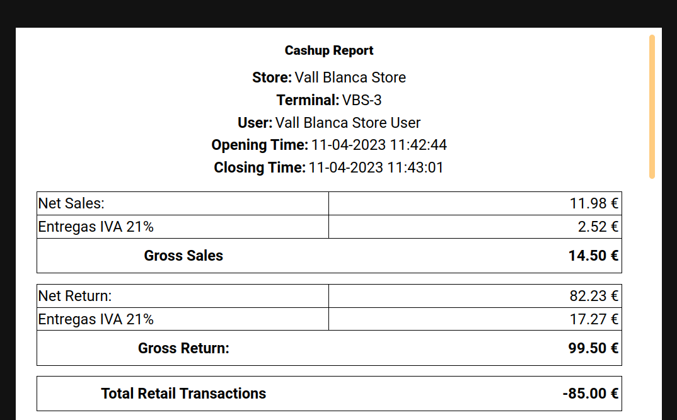Click the vertical scrollbar thumb
Image resolution: width=677 pixels, height=420 pixels.
coord(652,107)
